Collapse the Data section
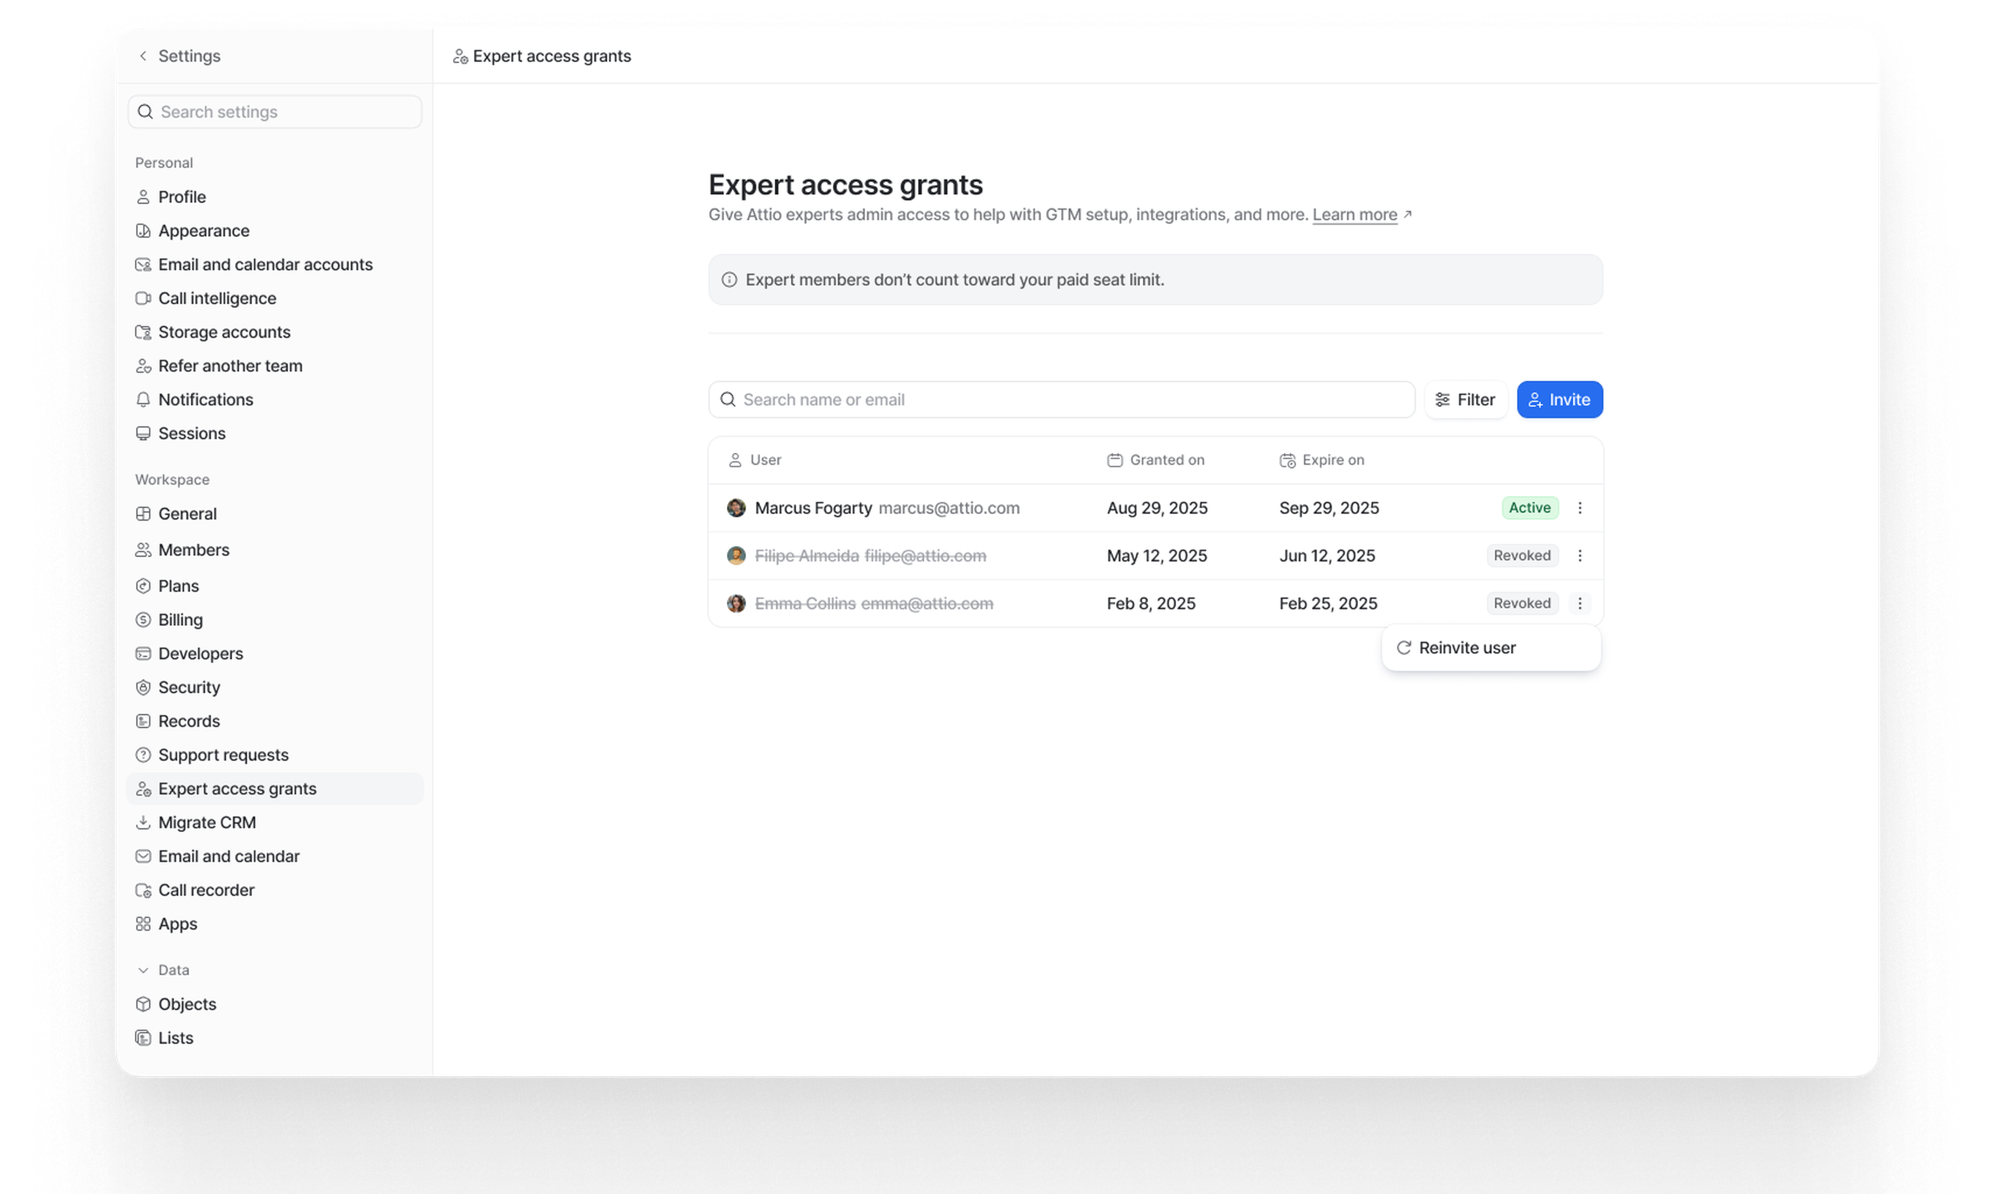Viewport: 1995px width, 1194px height. (x=143, y=970)
